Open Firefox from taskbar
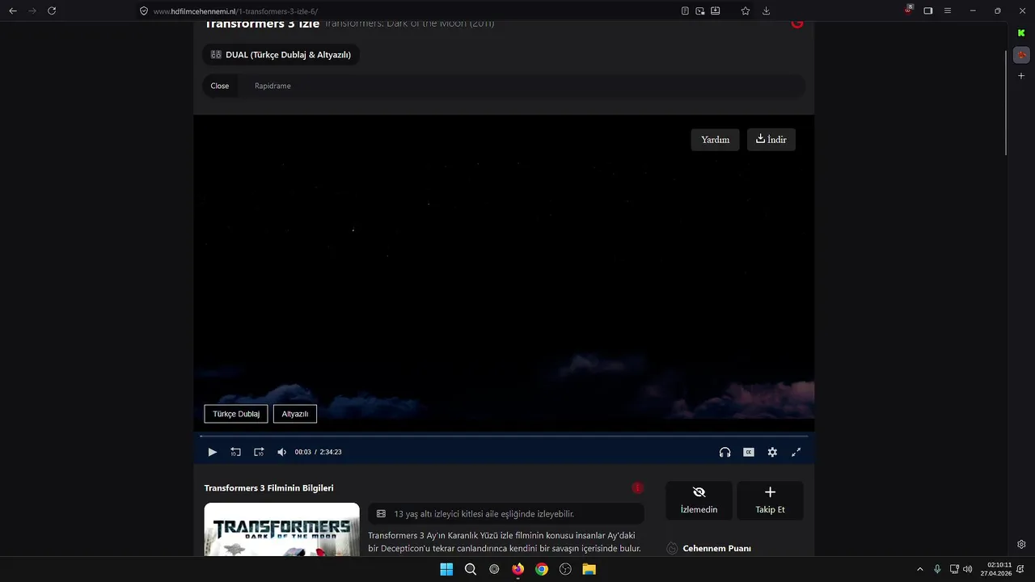This screenshot has height=582, width=1035. 517,569
